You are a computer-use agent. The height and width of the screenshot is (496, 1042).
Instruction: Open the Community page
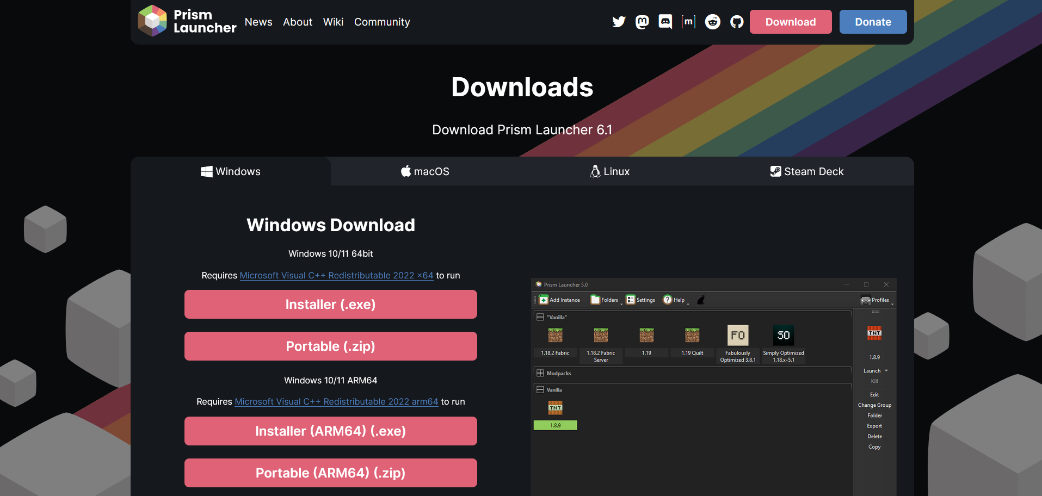click(x=382, y=22)
